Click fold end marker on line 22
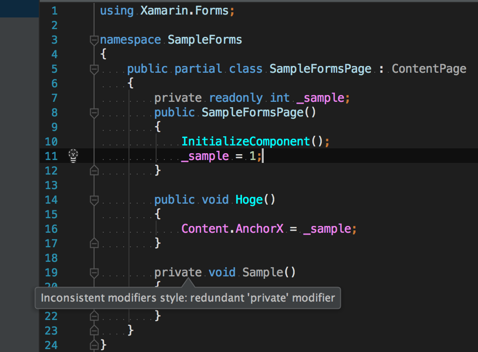This screenshot has height=352, width=478. 94,316
